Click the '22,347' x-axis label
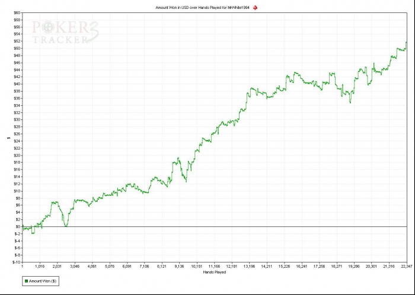 coord(407,267)
